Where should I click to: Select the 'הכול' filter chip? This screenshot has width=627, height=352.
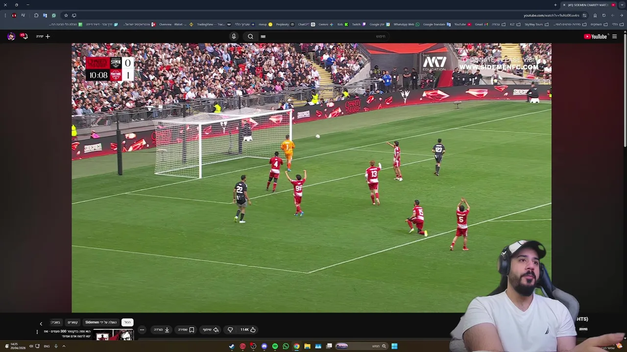pos(127,322)
